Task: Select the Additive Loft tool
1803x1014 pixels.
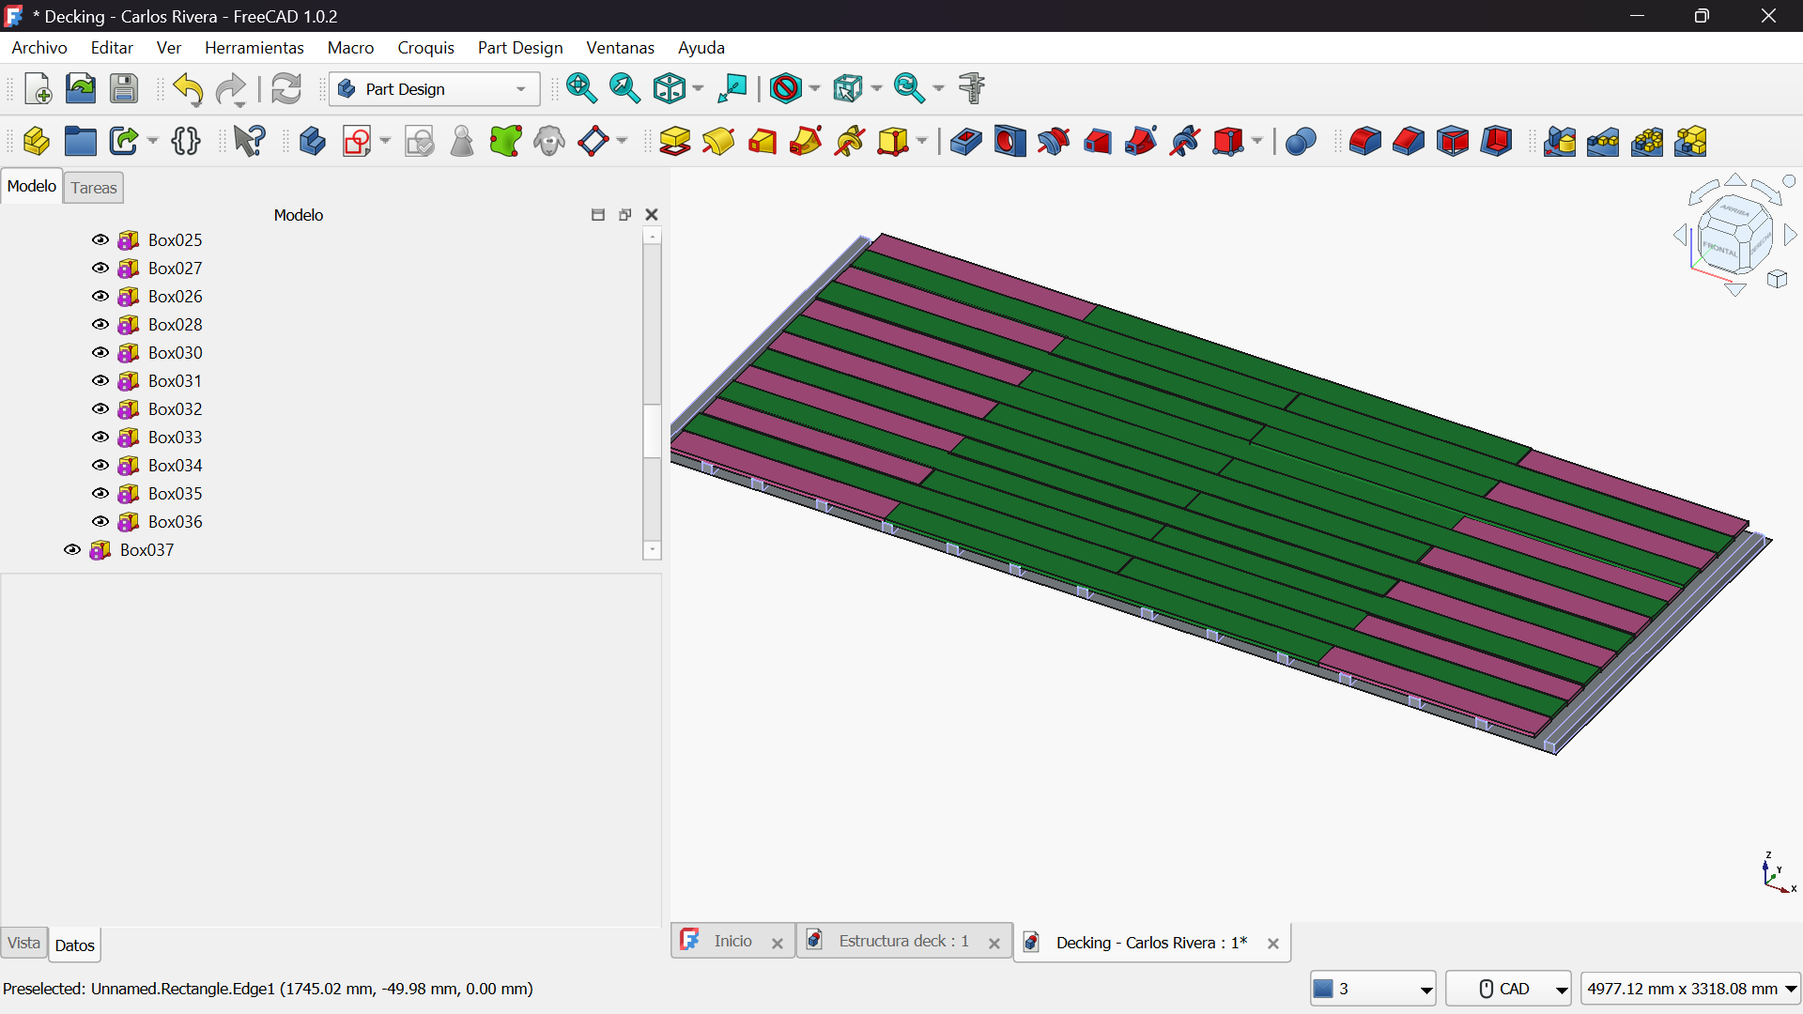Action: point(763,142)
